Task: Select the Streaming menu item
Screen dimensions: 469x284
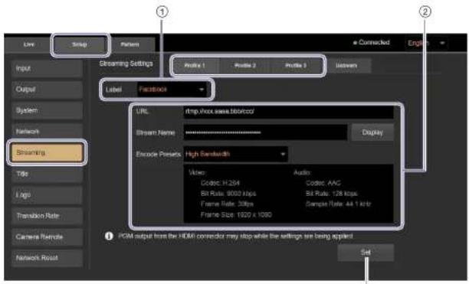Action: click(x=47, y=152)
